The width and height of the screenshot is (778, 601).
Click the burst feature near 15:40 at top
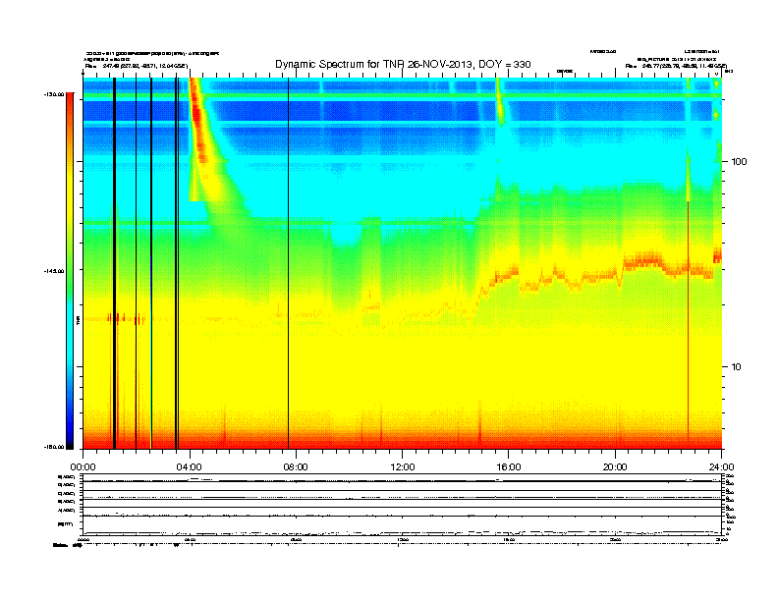tap(499, 102)
